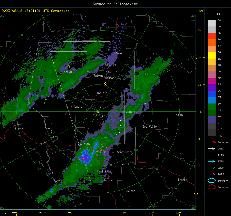Click the yellow diamond marker near RockyMH

point(69,67)
